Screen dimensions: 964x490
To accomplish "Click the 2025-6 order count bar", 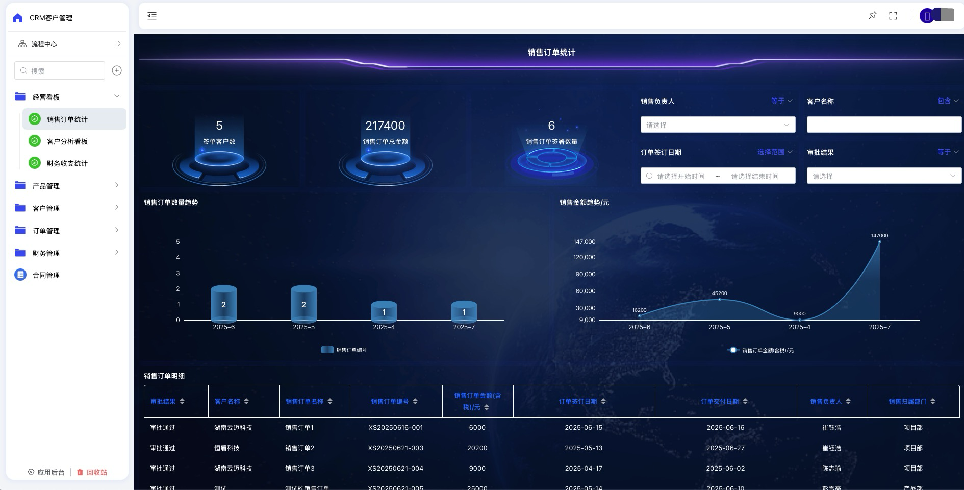I will (224, 303).
